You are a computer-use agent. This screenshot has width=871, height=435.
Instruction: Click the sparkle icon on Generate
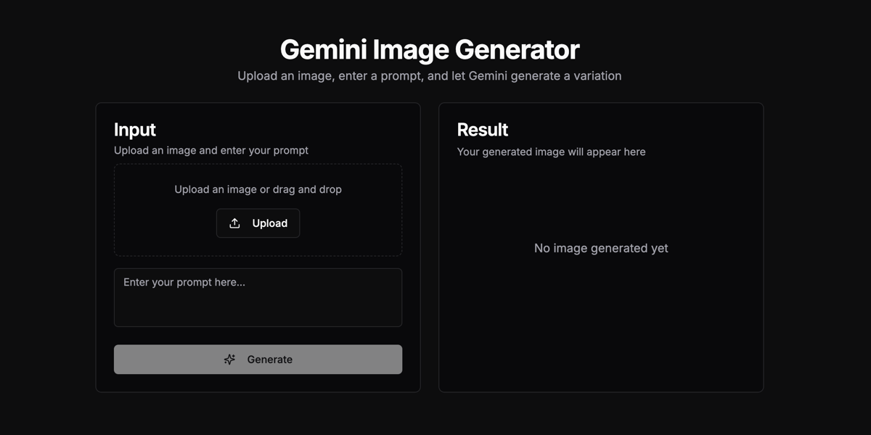coord(229,360)
